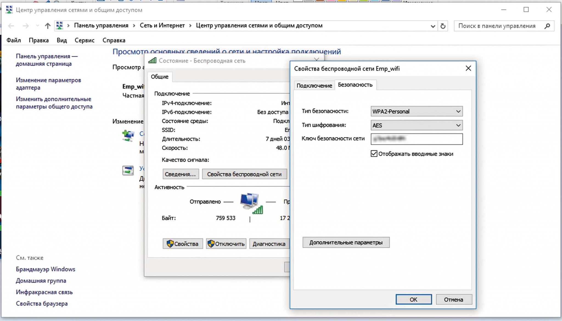Click the up arrow navigation icon

click(x=48, y=26)
